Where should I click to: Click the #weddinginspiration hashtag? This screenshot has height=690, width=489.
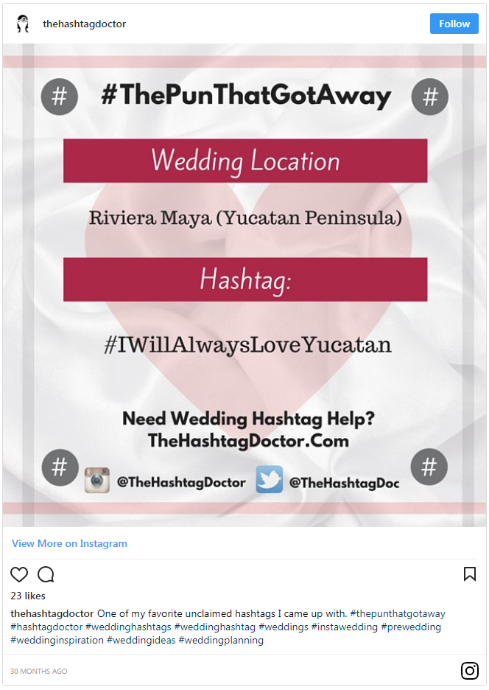[57, 640]
